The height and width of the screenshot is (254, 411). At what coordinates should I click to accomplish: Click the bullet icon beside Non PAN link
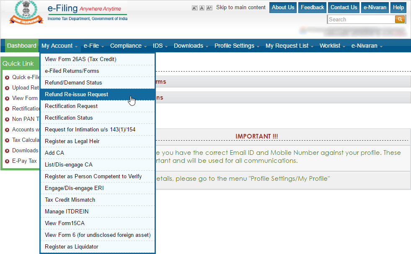point(7,119)
